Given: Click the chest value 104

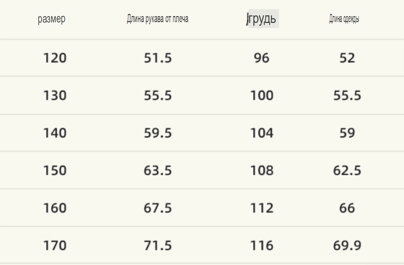Looking at the screenshot, I should (x=262, y=133).
